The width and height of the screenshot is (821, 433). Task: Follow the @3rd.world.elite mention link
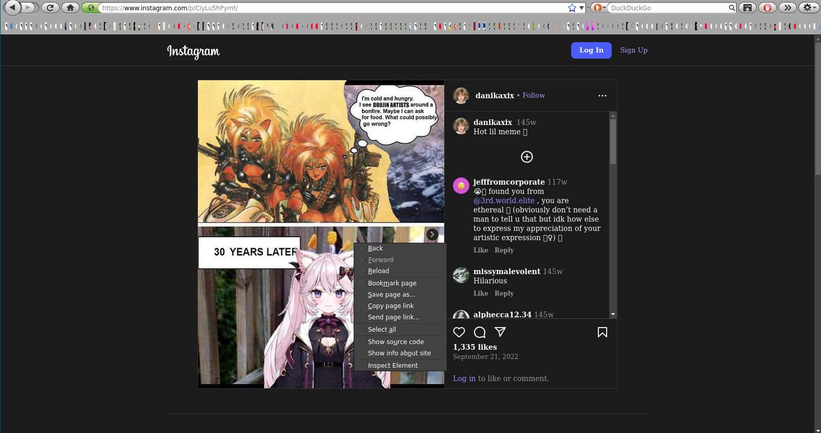tap(504, 201)
